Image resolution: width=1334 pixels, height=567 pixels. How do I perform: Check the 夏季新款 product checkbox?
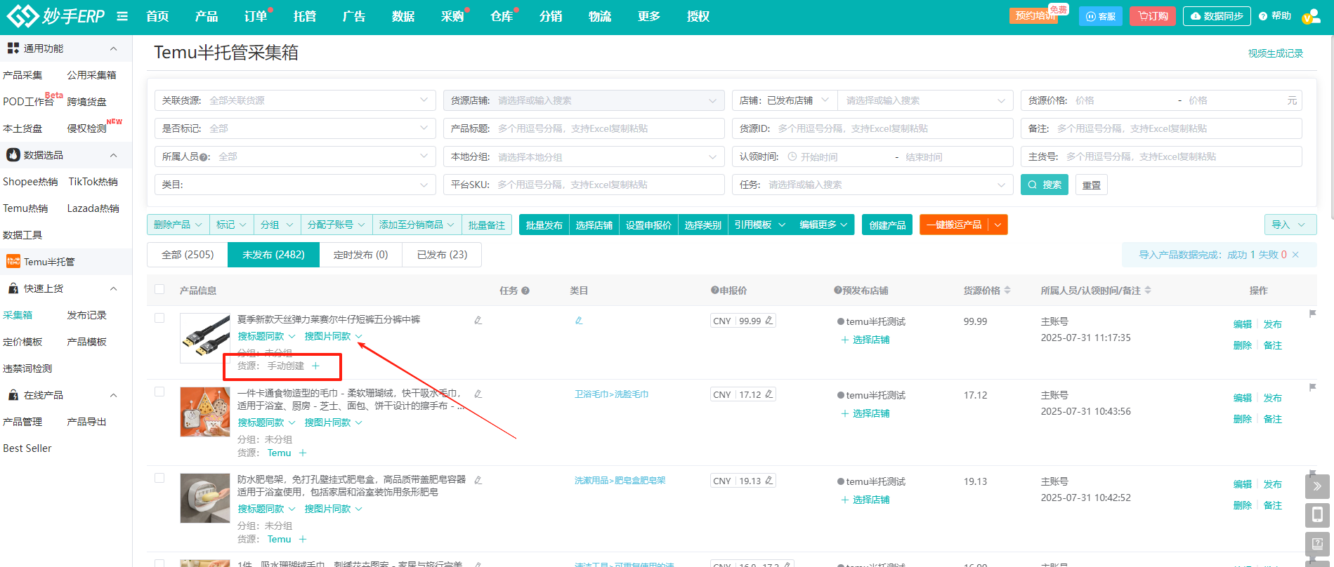point(159,318)
